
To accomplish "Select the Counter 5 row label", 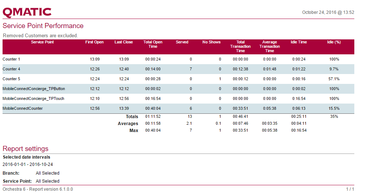I will (x=11, y=79).
